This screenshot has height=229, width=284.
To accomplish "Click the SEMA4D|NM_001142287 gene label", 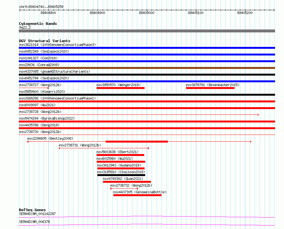I will click(37, 214).
